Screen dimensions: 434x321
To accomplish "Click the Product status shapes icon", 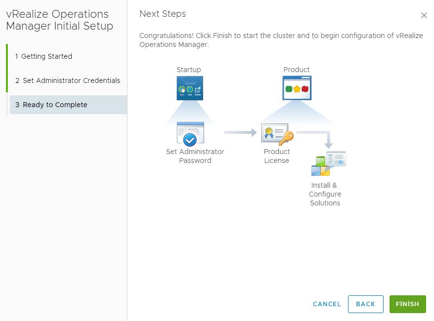I will (x=297, y=88).
